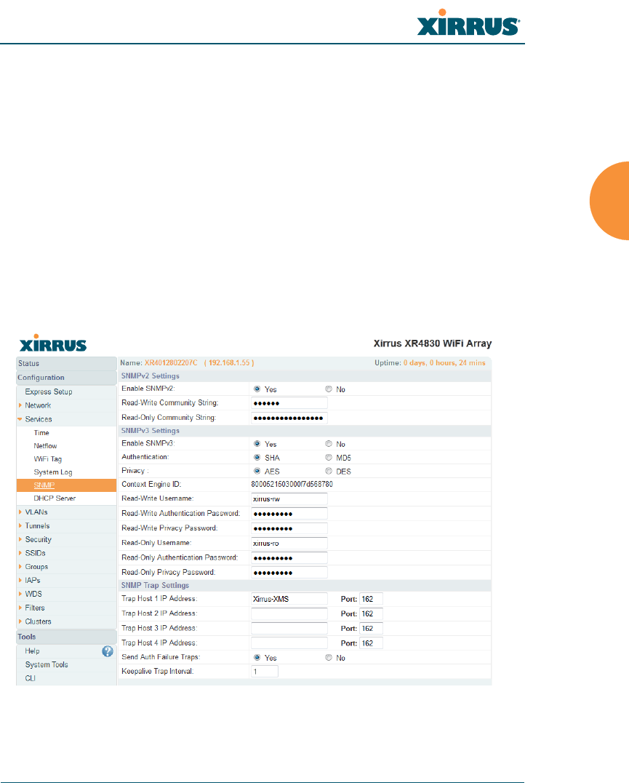Collapse the Services menu arrow
Screen dimensions: 629x783
click(x=20, y=419)
